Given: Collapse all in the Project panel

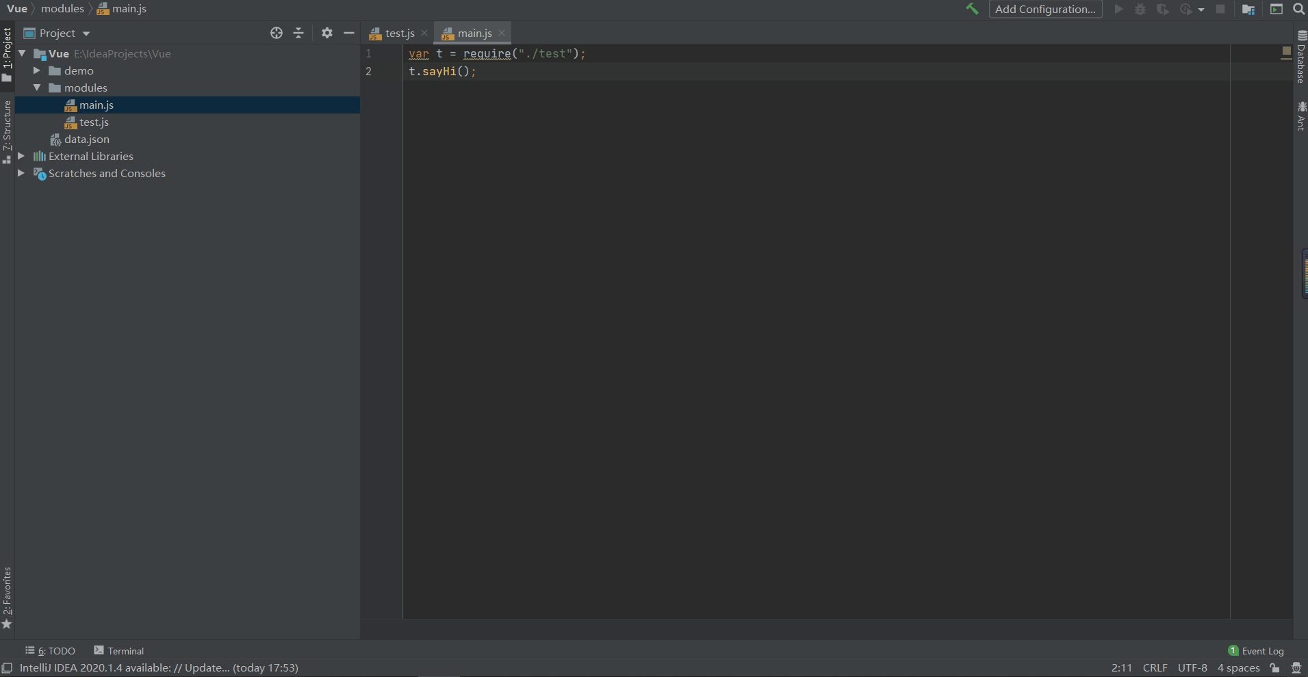Looking at the screenshot, I should click(298, 33).
